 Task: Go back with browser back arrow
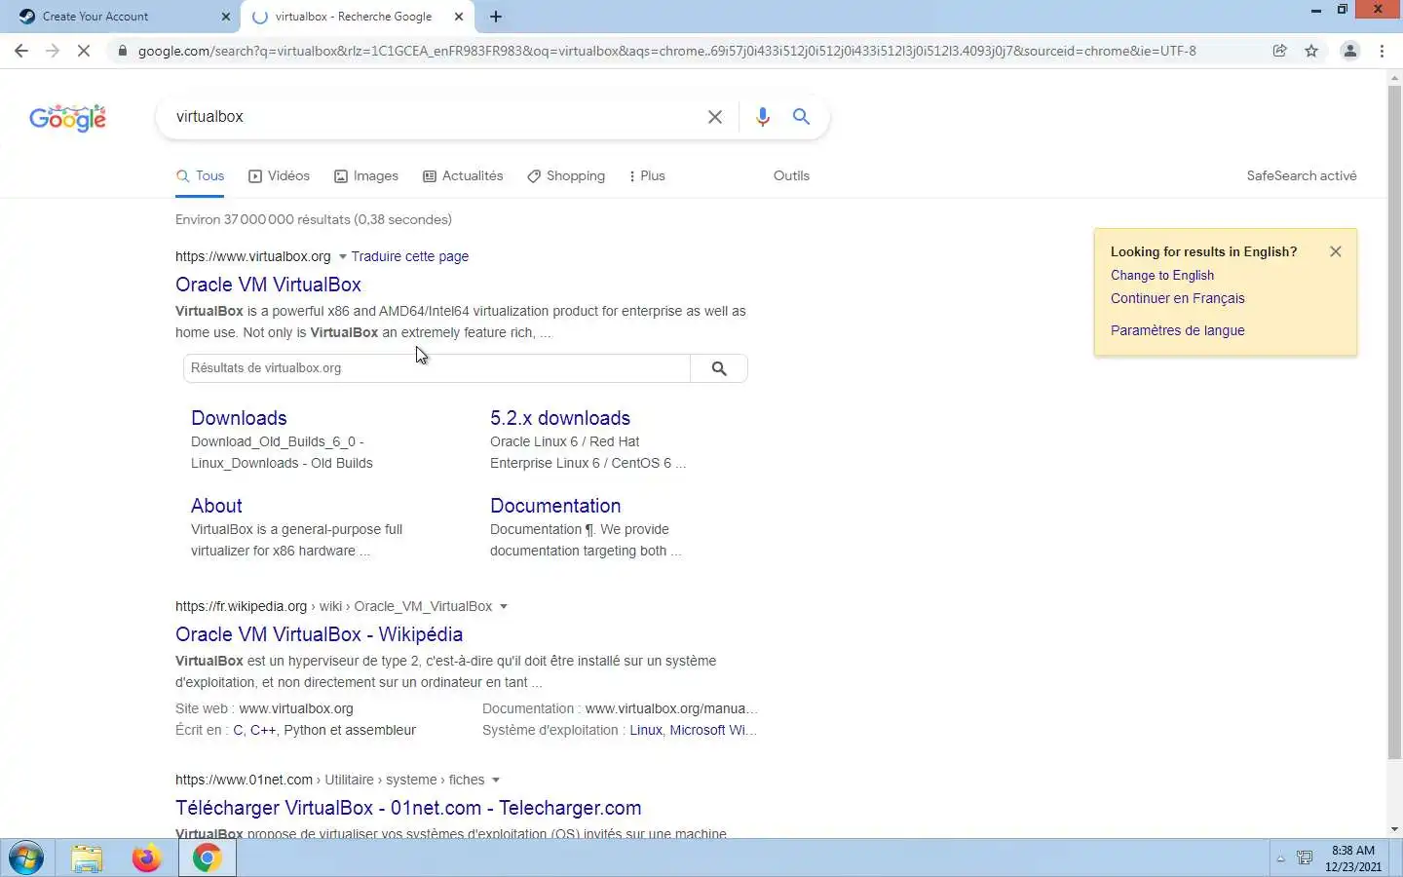coord(21,51)
